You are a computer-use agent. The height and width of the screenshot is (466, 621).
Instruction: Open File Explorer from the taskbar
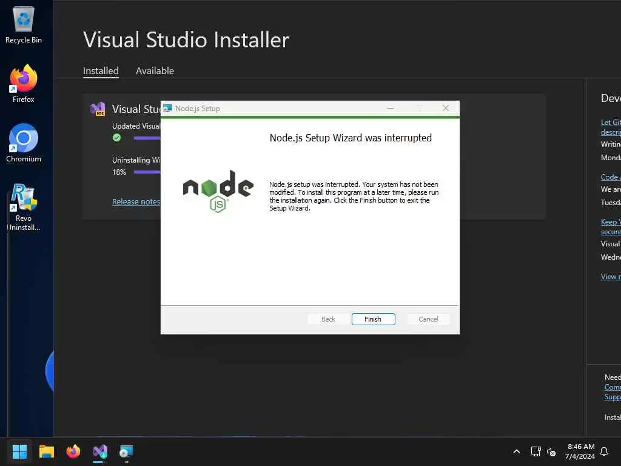pyautogui.click(x=46, y=451)
